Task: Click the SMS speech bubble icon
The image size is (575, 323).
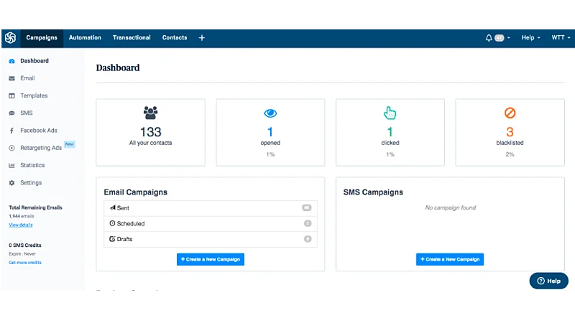Action: [x=11, y=113]
